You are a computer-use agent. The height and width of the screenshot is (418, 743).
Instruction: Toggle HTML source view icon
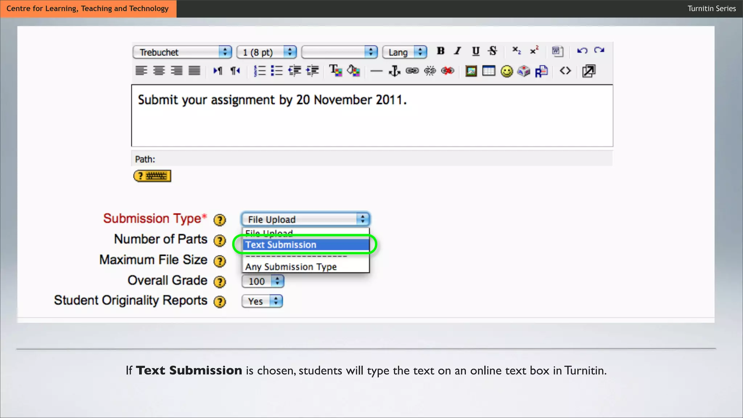(565, 71)
